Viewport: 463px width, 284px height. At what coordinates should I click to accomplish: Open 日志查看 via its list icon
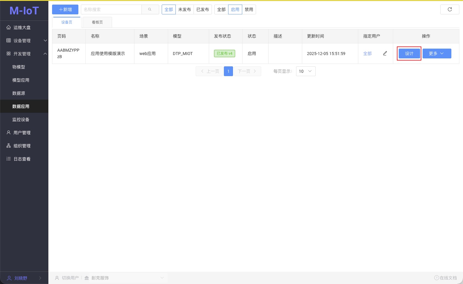coord(9,159)
